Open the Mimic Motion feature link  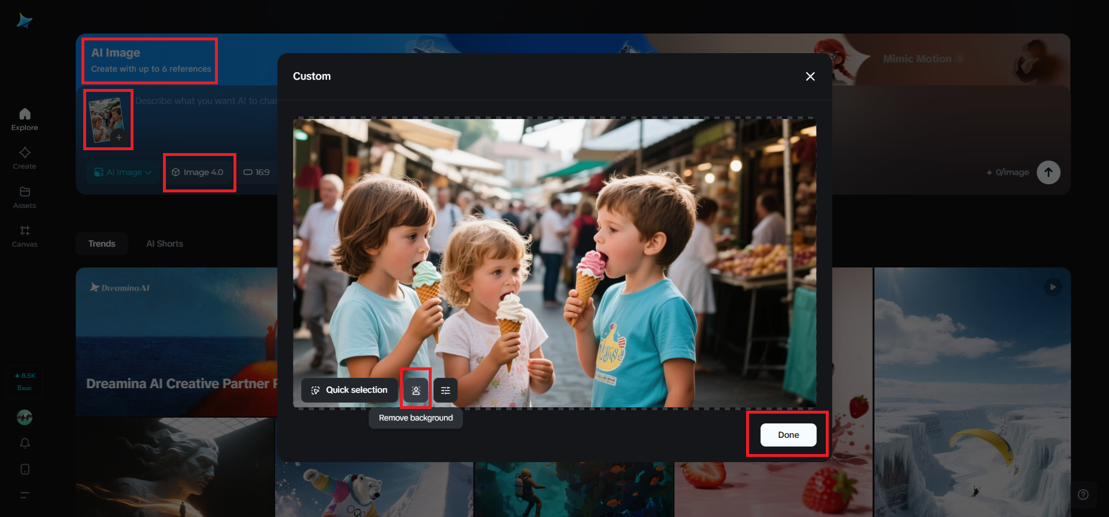coord(922,59)
